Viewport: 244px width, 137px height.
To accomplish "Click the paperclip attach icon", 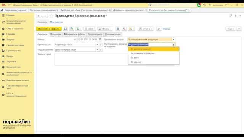I will (x=159, y=29).
